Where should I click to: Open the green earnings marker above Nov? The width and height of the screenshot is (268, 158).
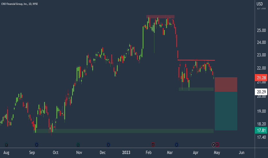click(78, 145)
